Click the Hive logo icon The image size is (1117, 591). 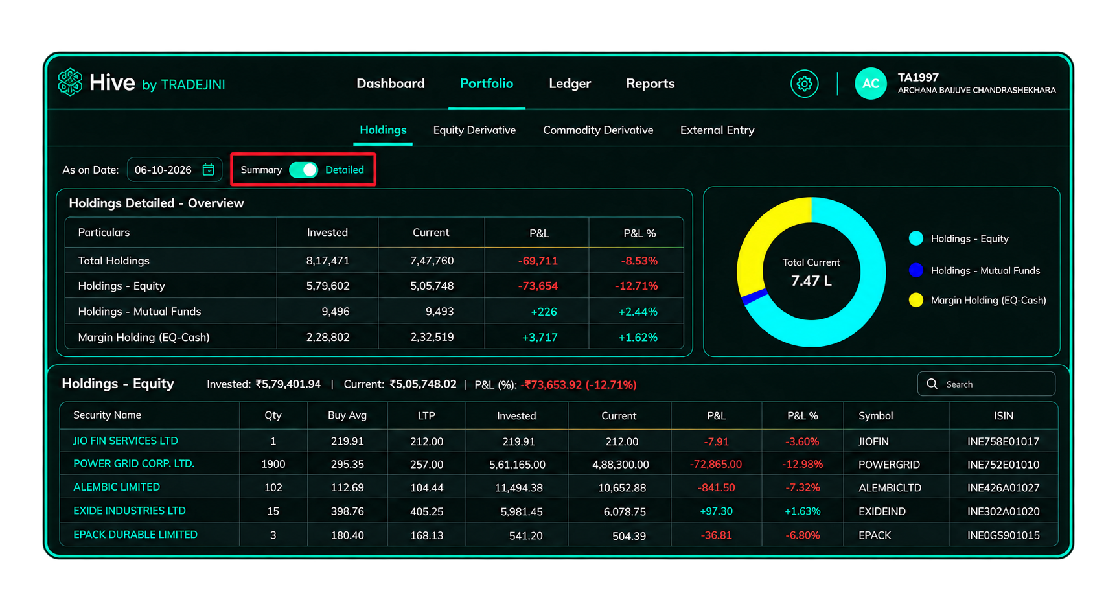[70, 83]
